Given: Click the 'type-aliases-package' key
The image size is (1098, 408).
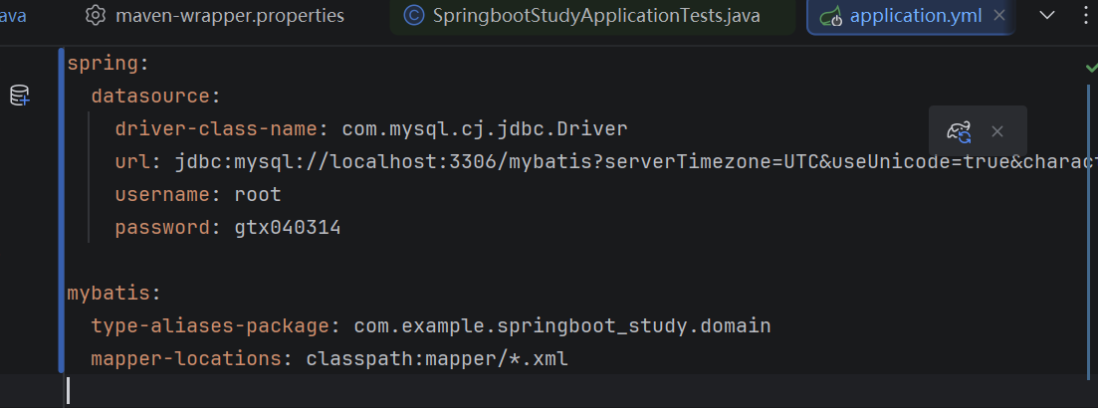Looking at the screenshot, I should 210,326.
